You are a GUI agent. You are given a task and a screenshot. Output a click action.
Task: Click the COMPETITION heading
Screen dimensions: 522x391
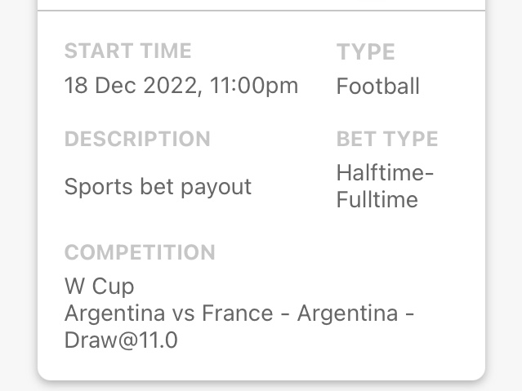tap(140, 252)
